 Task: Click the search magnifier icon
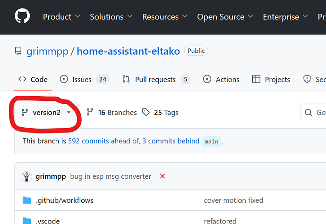308,112
